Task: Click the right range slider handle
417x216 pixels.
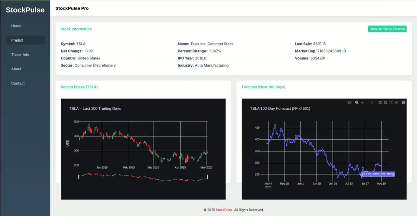Action: [x=207, y=177]
